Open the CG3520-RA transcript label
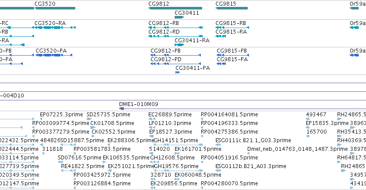This screenshot has height=190, width=366. pyautogui.click(x=50, y=23)
